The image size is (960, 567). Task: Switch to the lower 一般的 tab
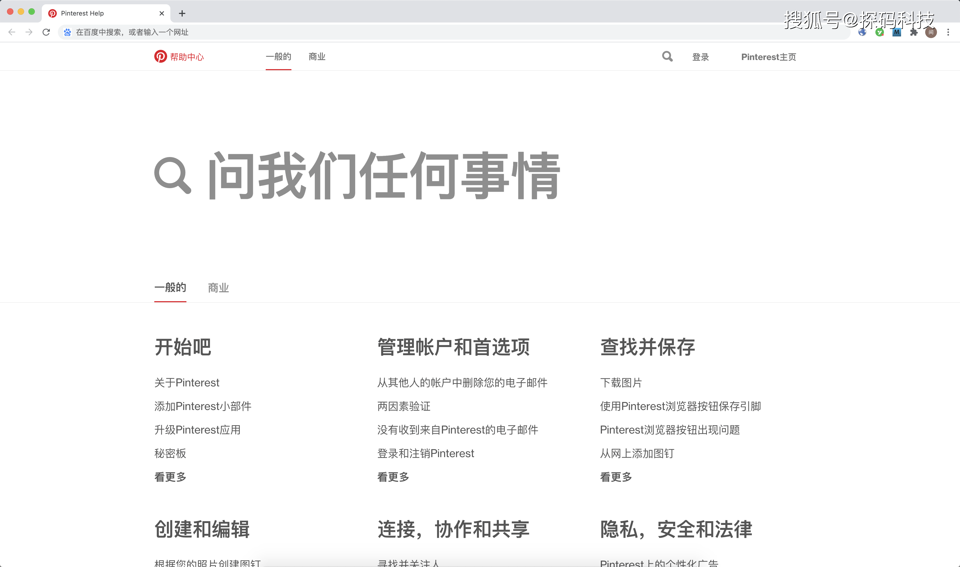point(170,287)
